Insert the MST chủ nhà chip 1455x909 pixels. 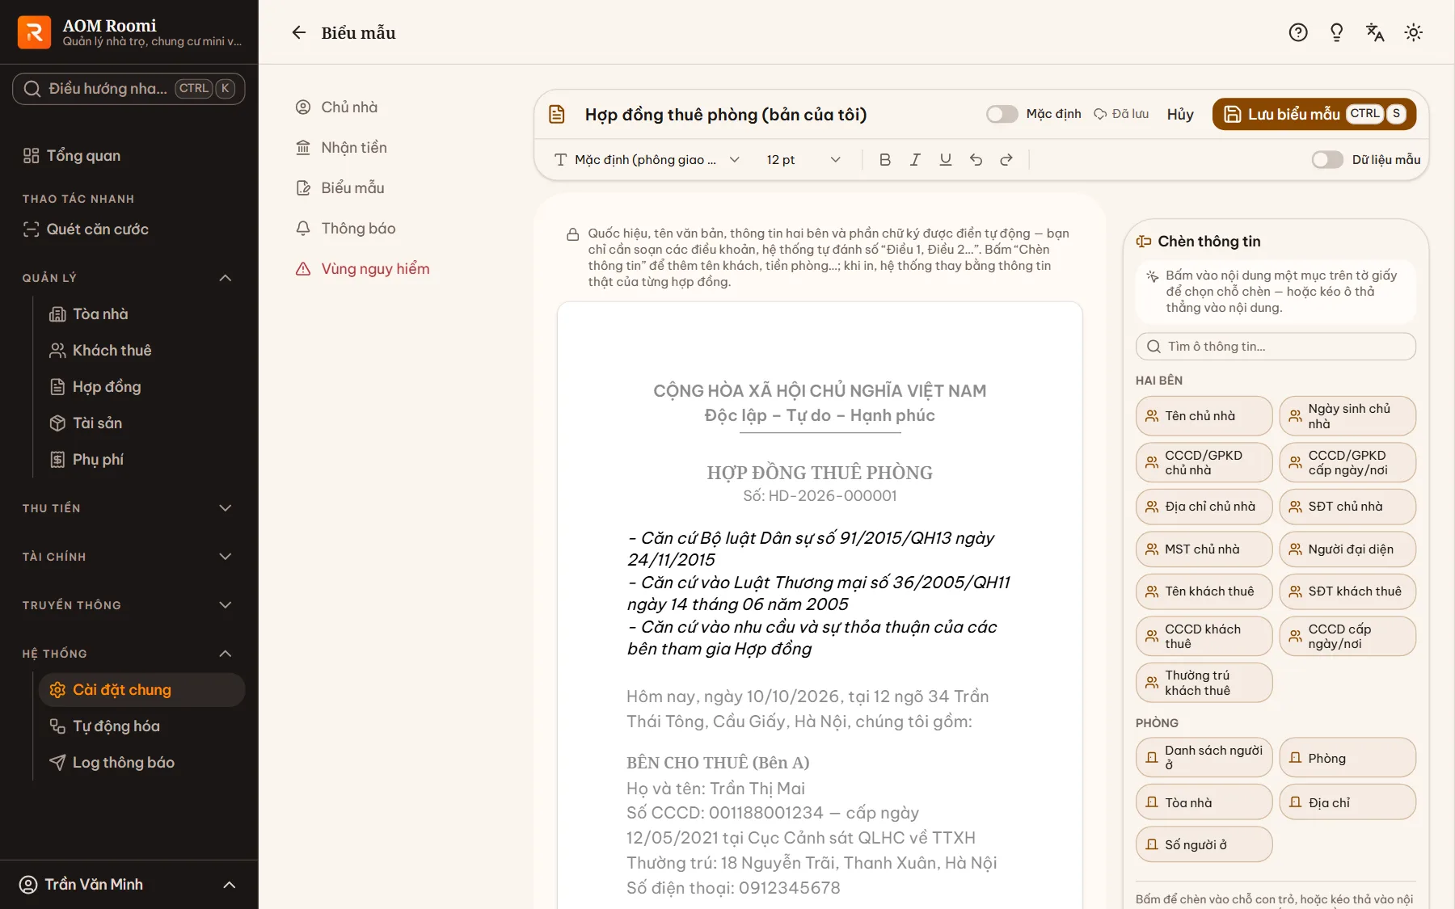click(1204, 549)
